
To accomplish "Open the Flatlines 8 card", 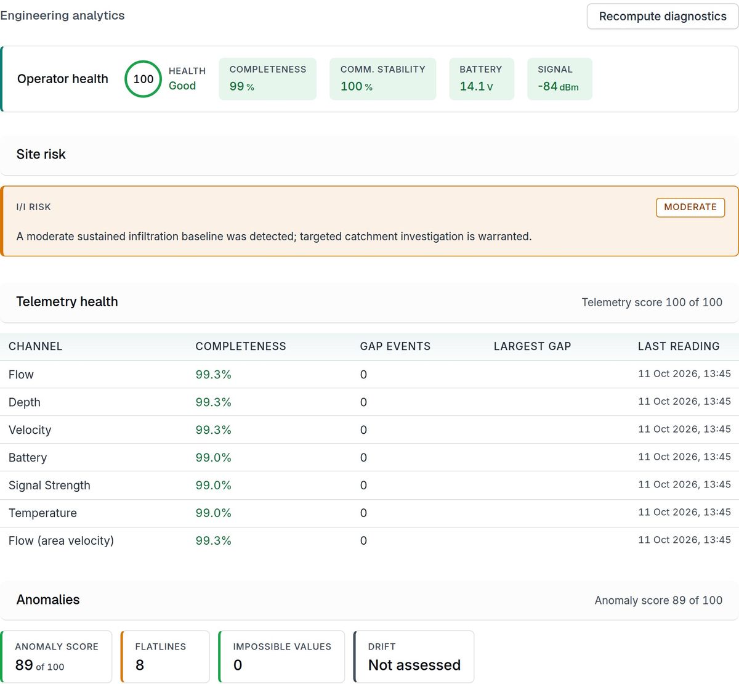I will tap(165, 657).
